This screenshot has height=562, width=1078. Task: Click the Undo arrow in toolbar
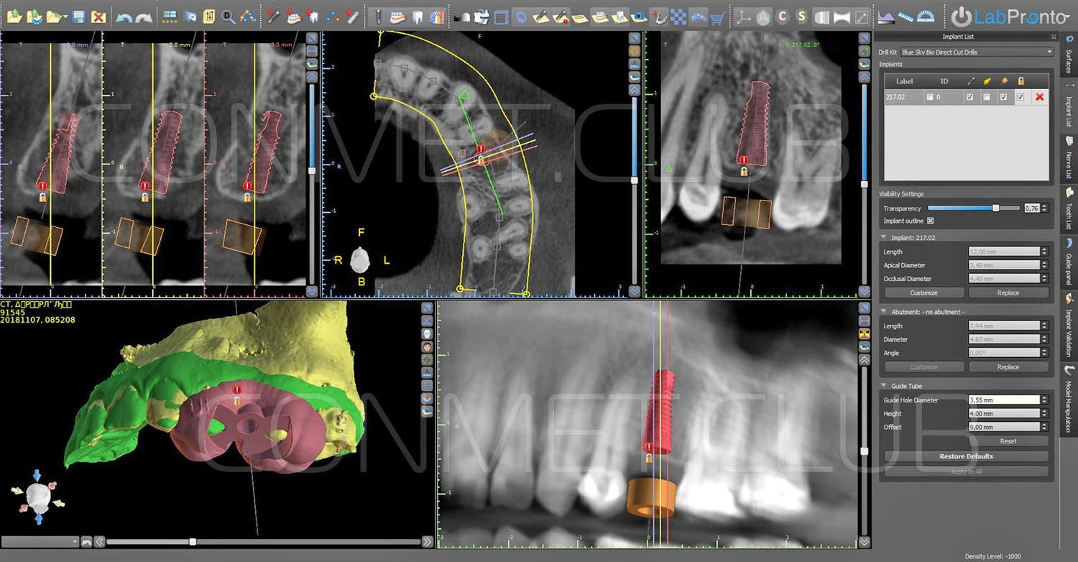point(124,16)
